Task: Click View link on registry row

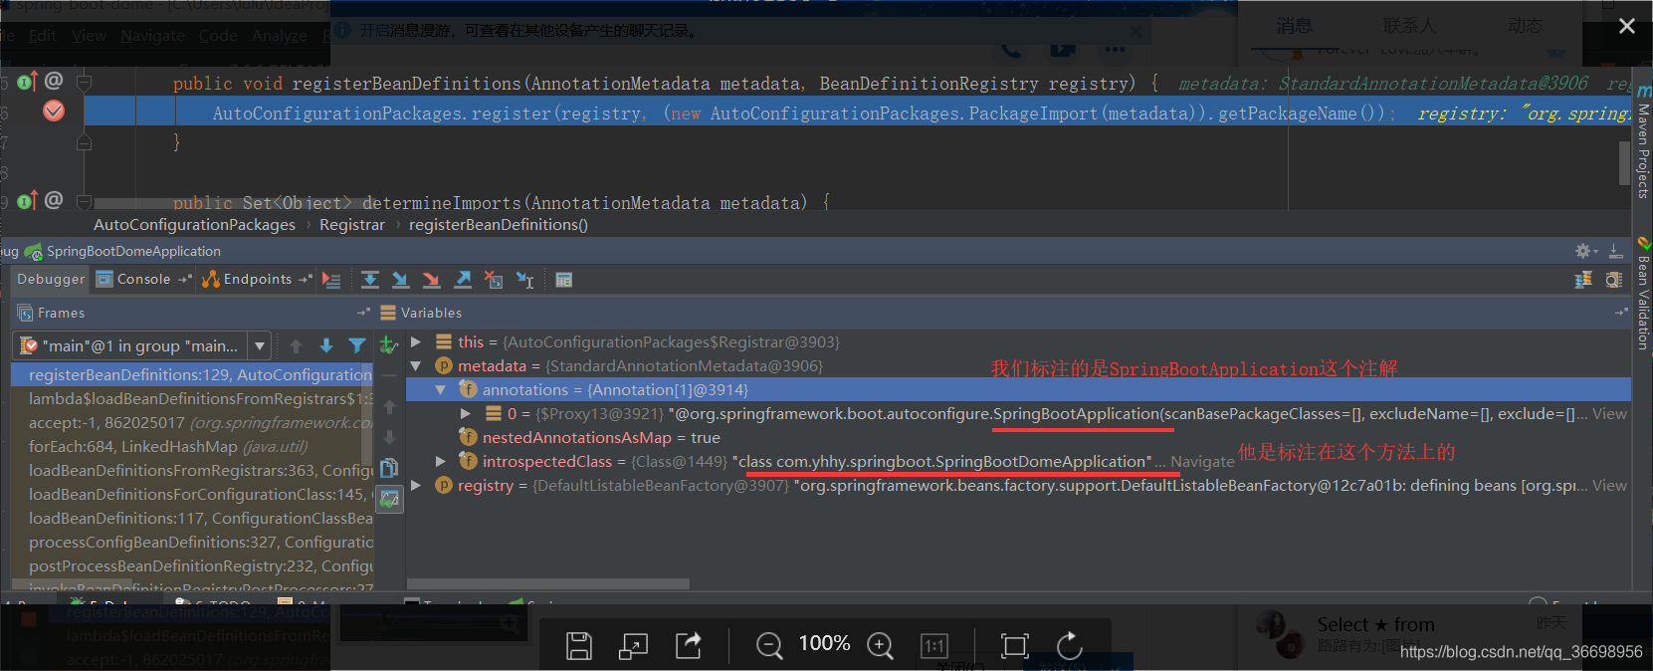Action: (x=1609, y=485)
